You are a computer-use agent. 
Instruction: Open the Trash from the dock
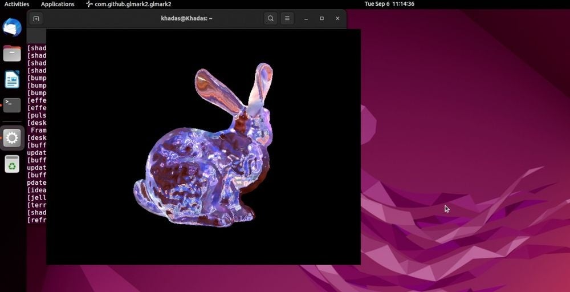coord(12,164)
